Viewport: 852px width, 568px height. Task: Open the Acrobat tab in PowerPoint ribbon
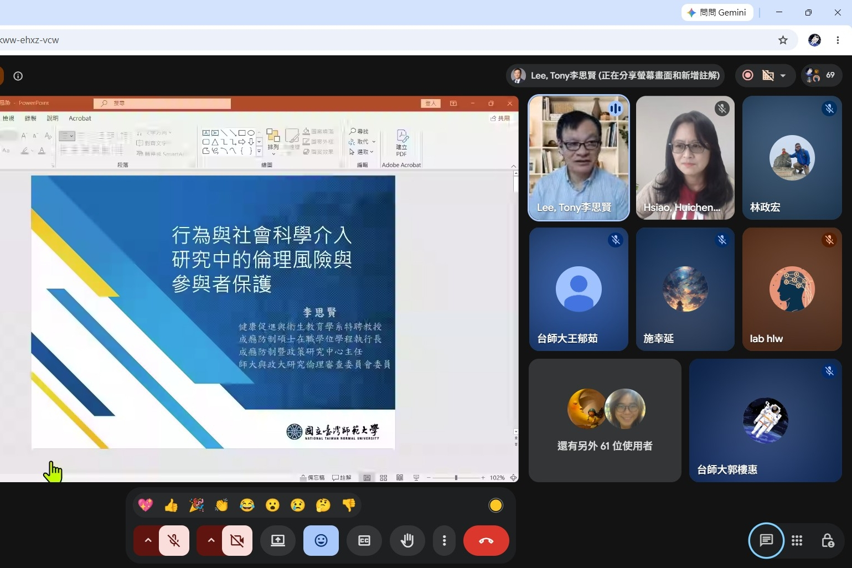pyautogui.click(x=80, y=118)
